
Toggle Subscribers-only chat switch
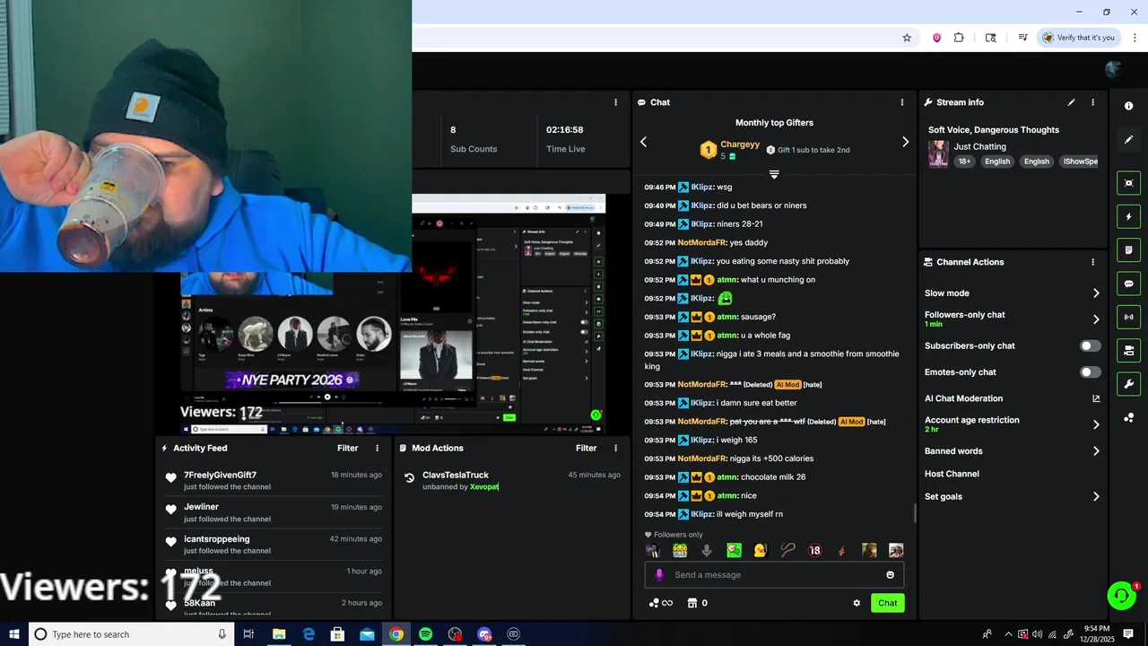[1090, 345]
